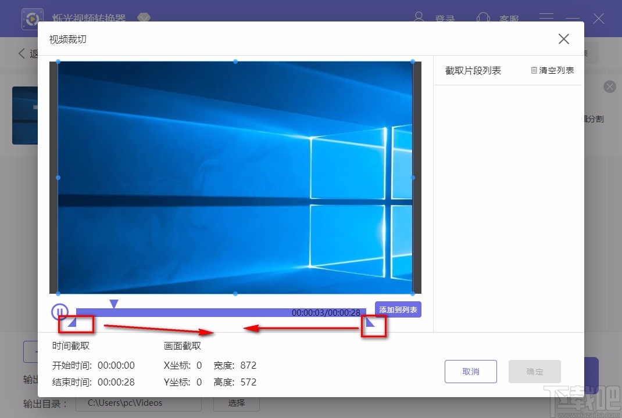
Task: Click the end time value 00:00:28
Action: [x=116, y=383]
